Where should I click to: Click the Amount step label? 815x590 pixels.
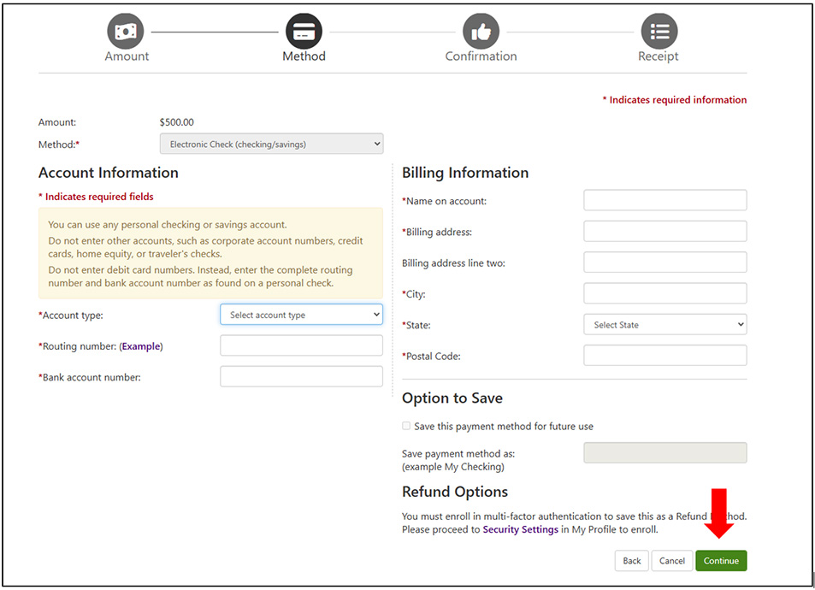127,56
